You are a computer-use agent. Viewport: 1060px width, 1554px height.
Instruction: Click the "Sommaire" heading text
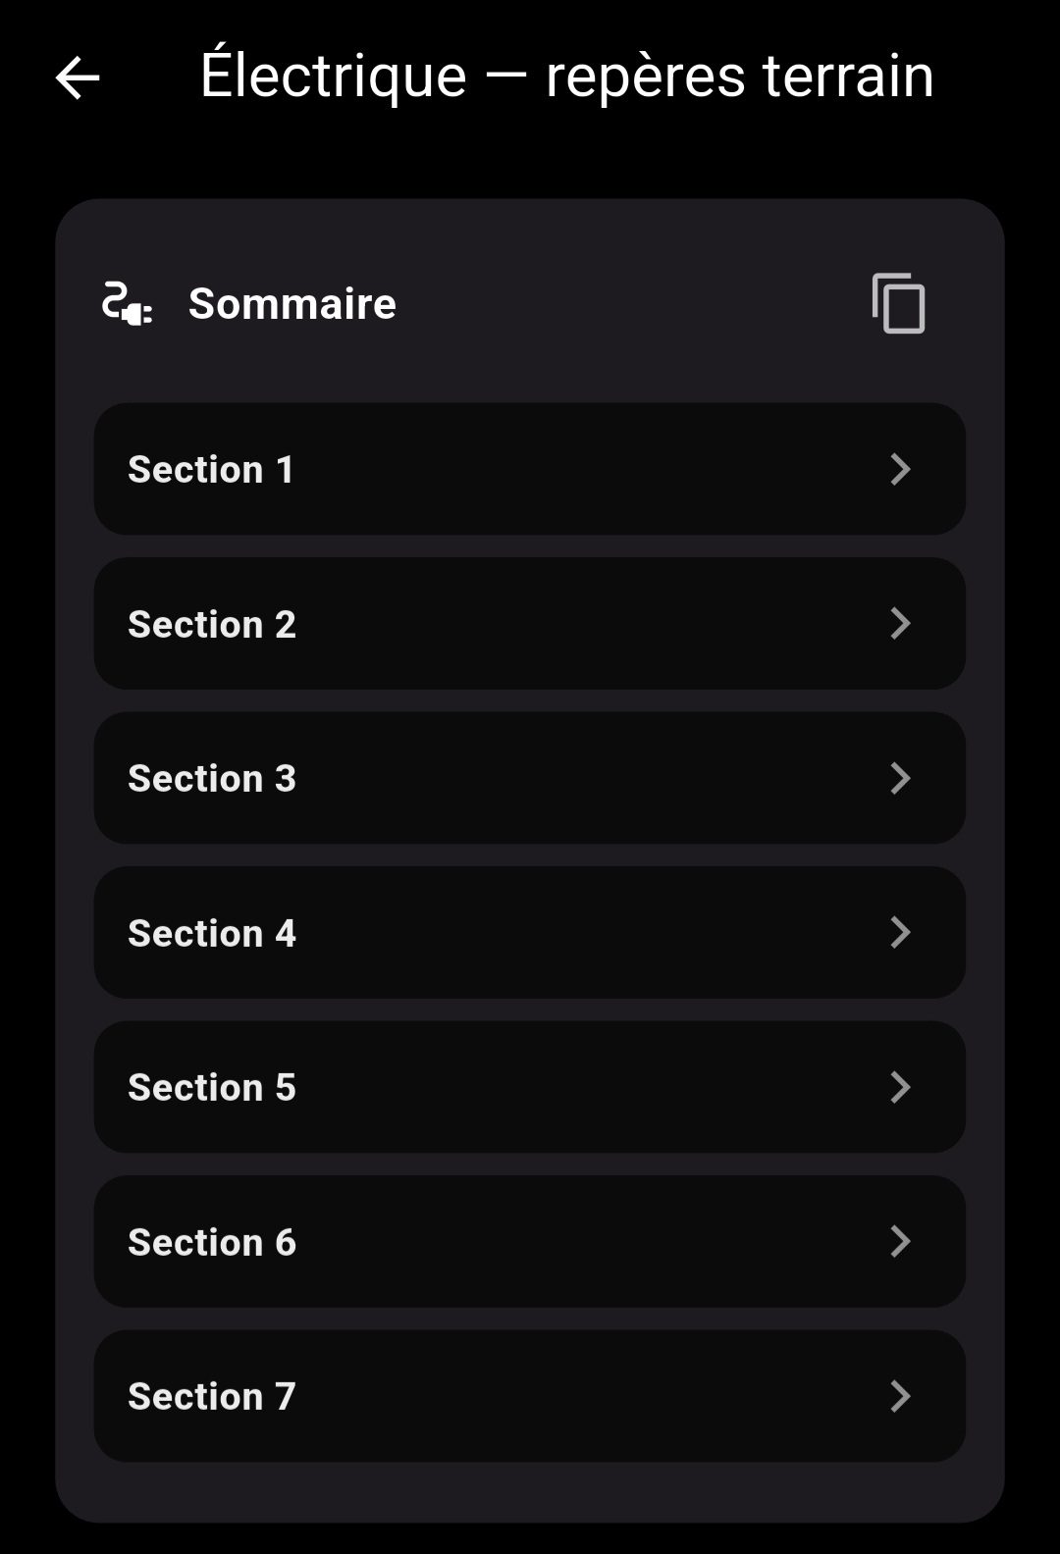click(x=292, y=303)
